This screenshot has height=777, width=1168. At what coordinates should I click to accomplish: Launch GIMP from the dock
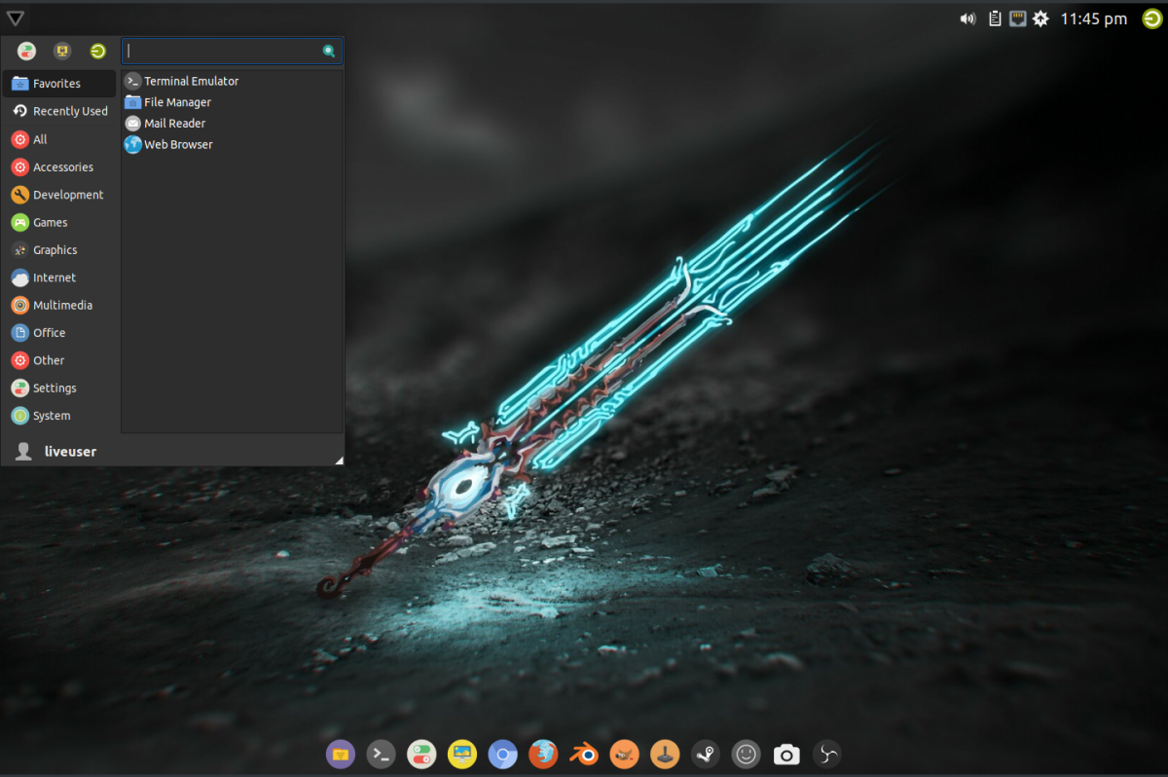(x=624, y=754)
